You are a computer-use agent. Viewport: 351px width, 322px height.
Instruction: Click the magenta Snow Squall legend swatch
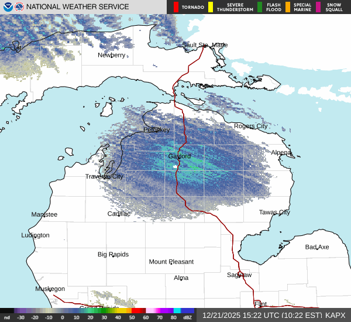[x=319, y=7]
